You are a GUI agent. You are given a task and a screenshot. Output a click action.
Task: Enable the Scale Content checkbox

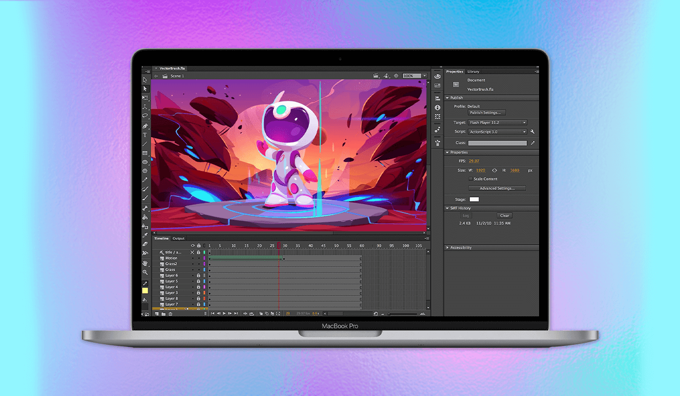coord(471,179)
